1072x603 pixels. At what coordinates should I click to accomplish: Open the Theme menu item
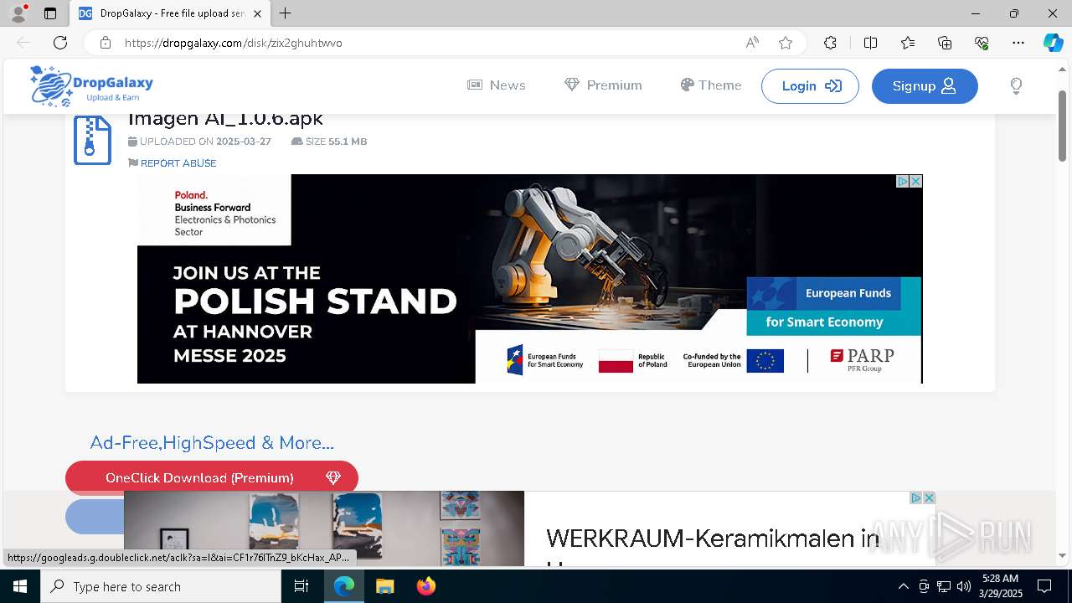point(711,85)
